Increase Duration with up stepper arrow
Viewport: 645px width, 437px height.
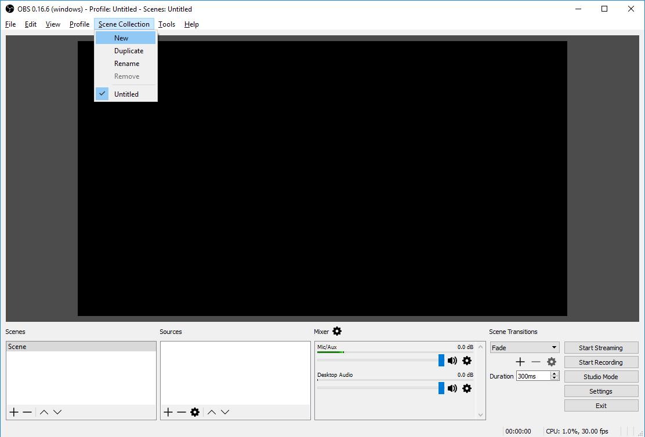coord(555,373)
